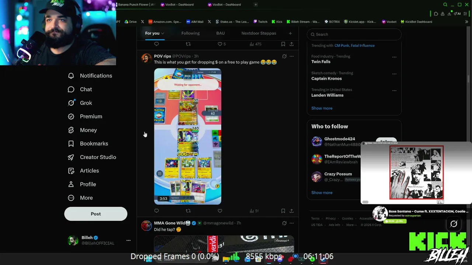This screenshot has width=472, height=265.
Task: Reply to the POV rips post
Action: tap(157, 211)
